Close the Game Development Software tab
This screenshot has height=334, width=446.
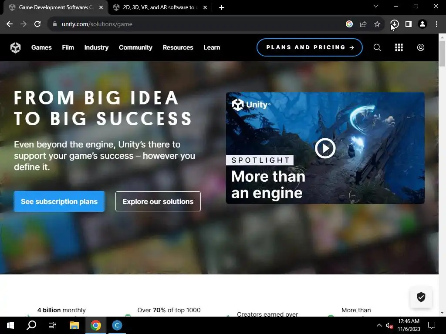[x=101, y=7]
